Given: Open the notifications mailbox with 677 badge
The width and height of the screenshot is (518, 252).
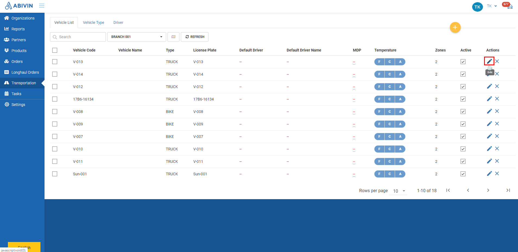Looking at the screenshot, I should [x=507, y=5].
